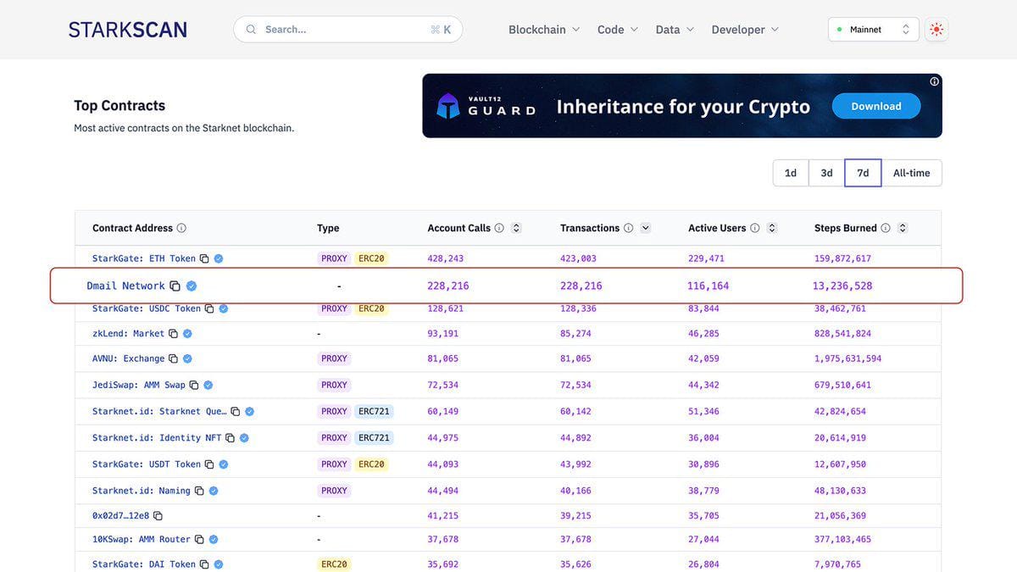The image size is (1017, 572).
Task: Click Account Calls value 428,243
Action: coord(446,258)
